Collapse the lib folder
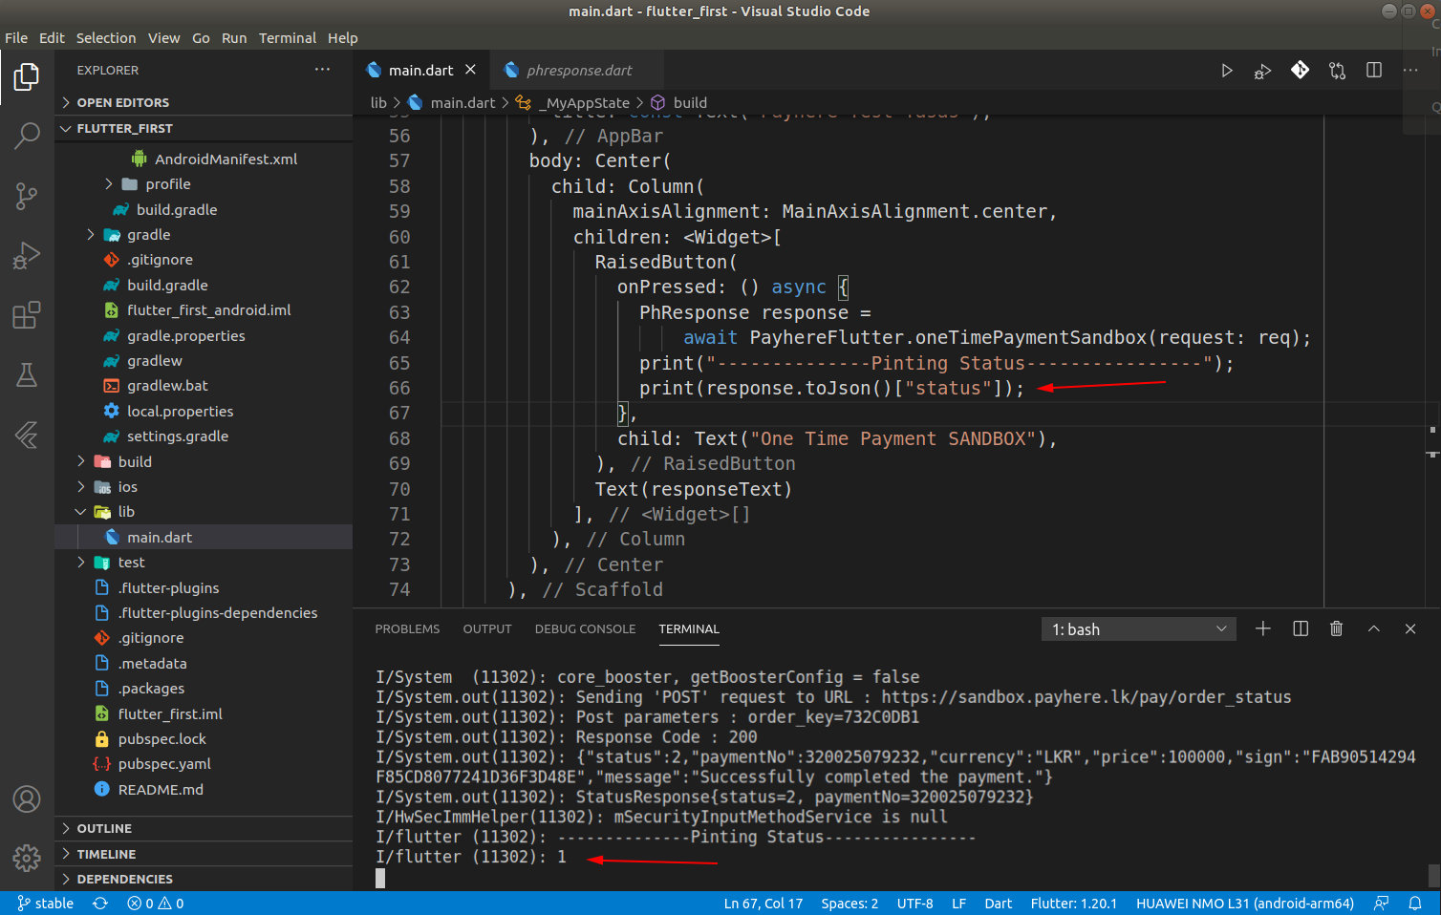Viewport: 1441px width, 915px height. (125, 512)
